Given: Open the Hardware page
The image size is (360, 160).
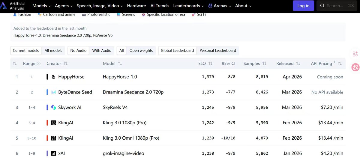Looking at the screenshot, I should 136,6.
